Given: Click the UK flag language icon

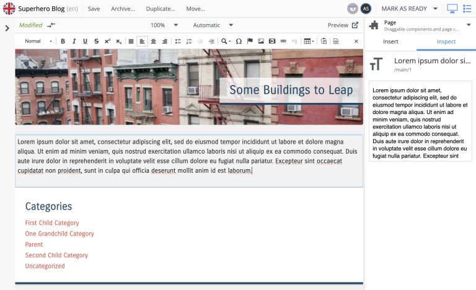Looking at the screenshot, I should (9, 9).
